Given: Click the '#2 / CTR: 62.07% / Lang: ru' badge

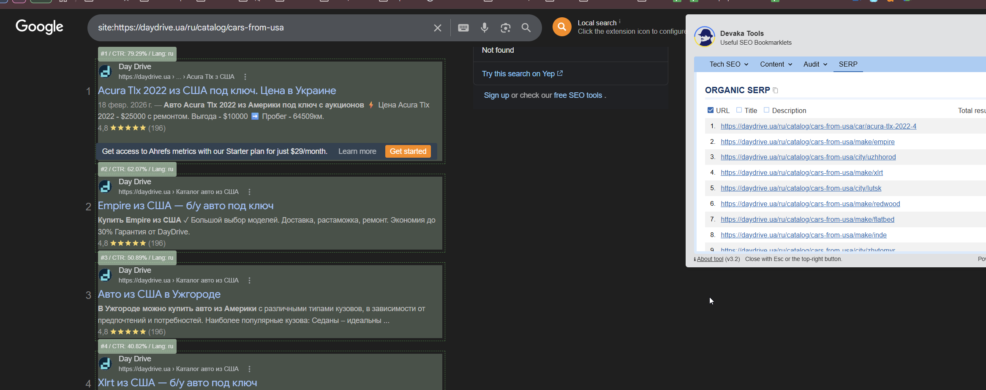Looking at the screenshot, I should pos(137,169).
